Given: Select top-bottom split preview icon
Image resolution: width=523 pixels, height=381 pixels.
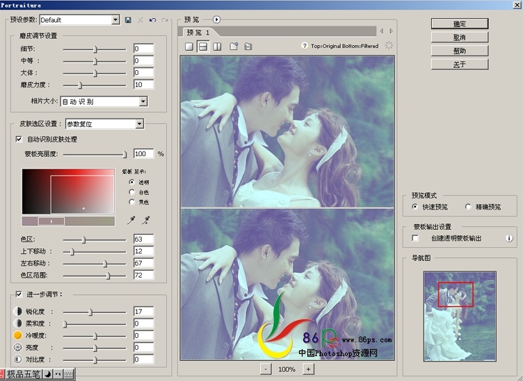Looking at the screenshot, I should point(203,46).
